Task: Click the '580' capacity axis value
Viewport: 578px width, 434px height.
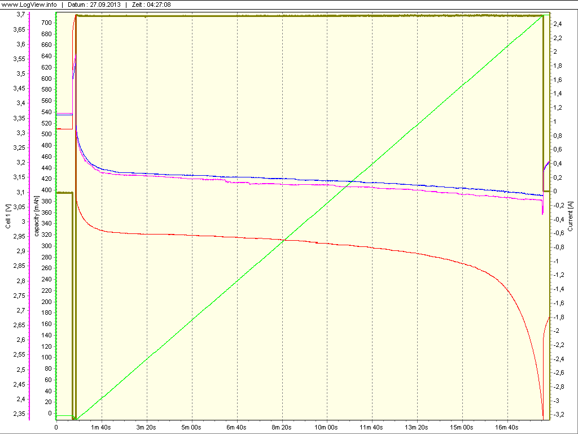Action: [x=46, y=90]
